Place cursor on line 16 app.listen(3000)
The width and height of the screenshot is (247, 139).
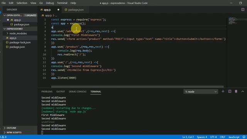(64, 78)
